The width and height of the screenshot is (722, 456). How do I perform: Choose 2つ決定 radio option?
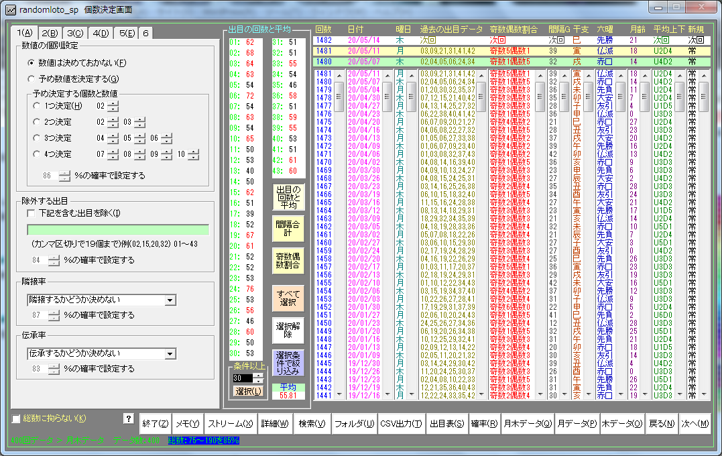37,122
